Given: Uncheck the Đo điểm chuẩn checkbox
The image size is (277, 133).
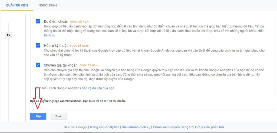Looking at the screenshot, I should [x=38, y=21].
